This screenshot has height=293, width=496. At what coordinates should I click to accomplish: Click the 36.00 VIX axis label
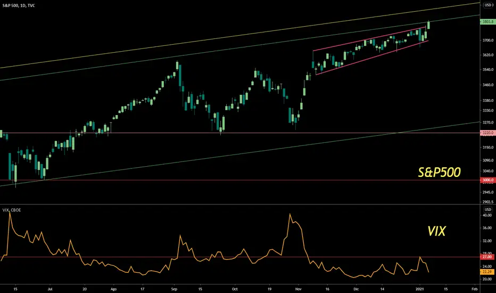(487, 228)
